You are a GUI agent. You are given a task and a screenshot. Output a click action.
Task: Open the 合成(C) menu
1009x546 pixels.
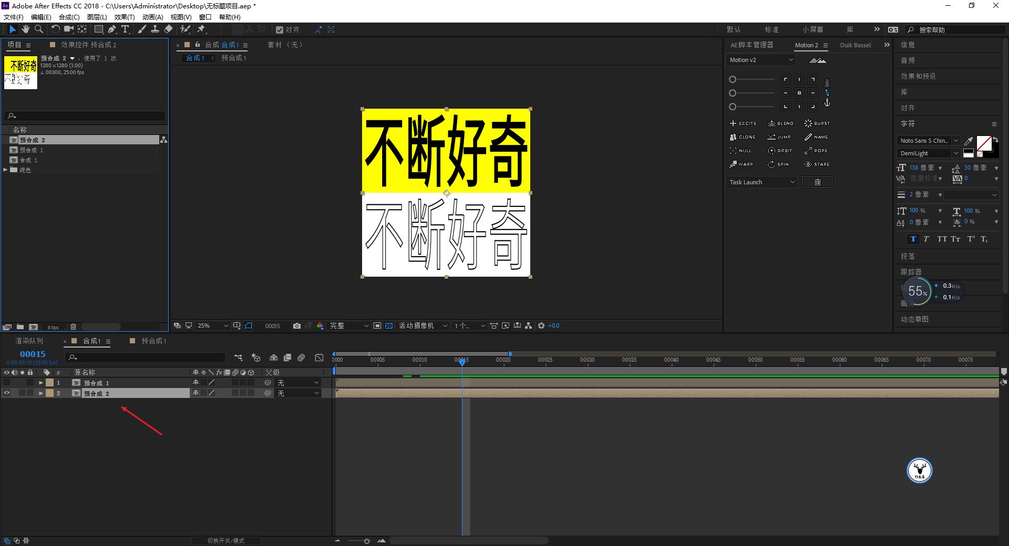70,17
